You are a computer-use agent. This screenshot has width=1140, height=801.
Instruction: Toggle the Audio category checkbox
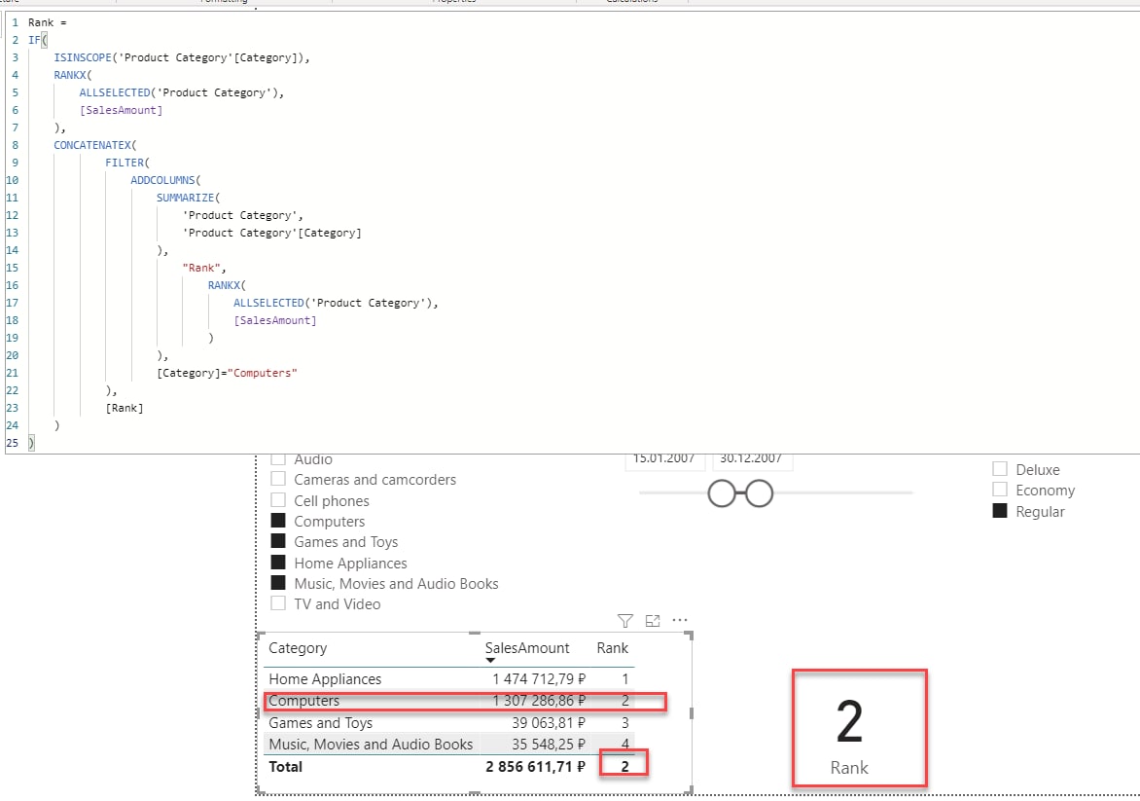pos(278,459)
